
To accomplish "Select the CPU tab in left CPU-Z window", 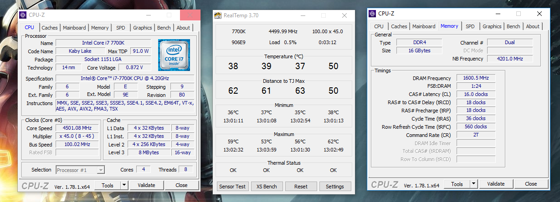I will (29, 27).
